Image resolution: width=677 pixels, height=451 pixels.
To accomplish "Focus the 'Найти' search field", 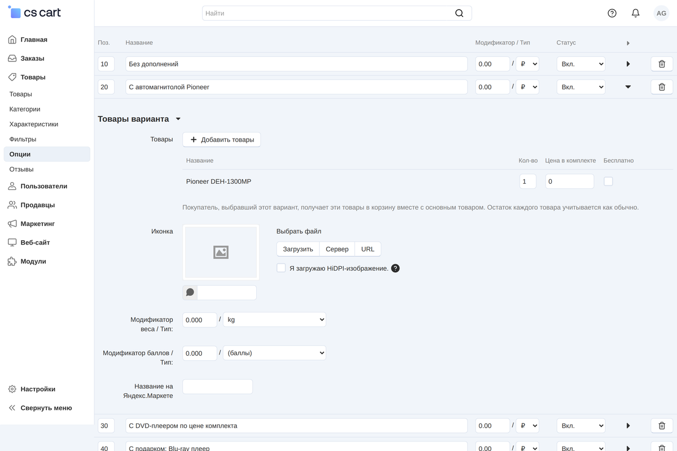I will 337,13.
